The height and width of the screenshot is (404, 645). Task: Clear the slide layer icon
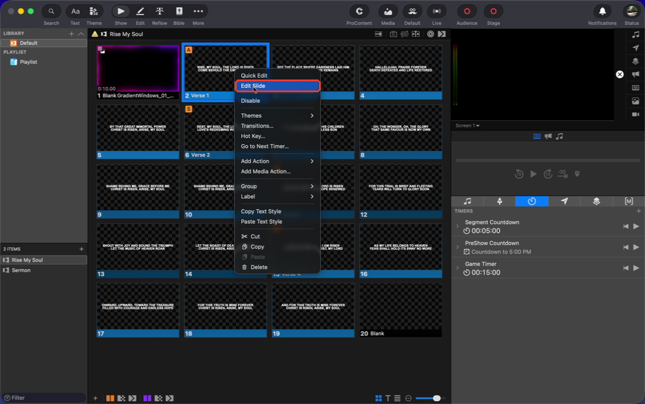coord(636,88)
